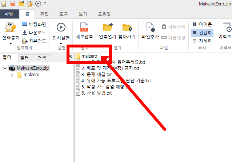Switch to 자세히 detail view
This screenshot has width=232, height=162.
tap(202, 41)
